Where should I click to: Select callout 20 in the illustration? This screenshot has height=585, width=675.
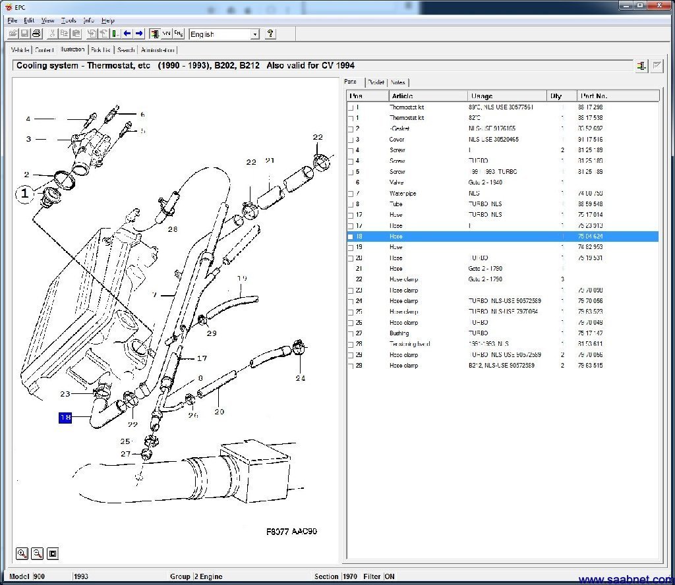tap(219, 412)
